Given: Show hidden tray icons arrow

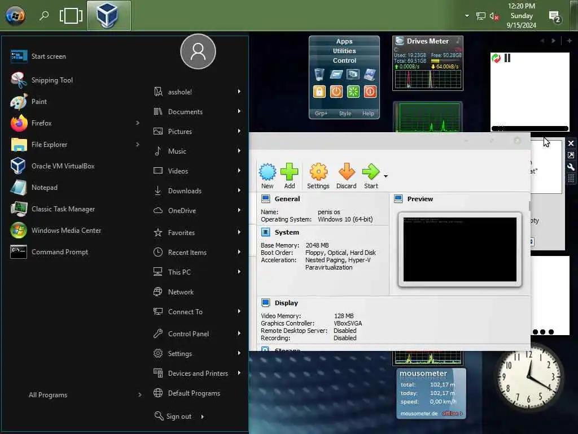Looking at the screenshot, I should (x=467, y=16).
